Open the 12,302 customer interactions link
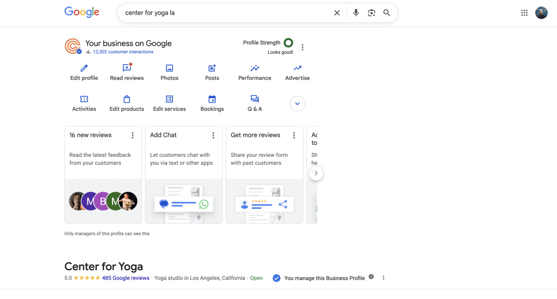557x299 pixels. coord(123,52)
